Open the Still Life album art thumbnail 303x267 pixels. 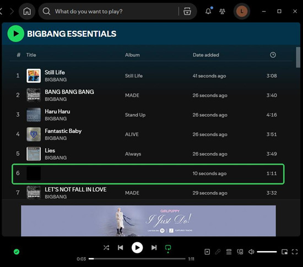point(34,76)
